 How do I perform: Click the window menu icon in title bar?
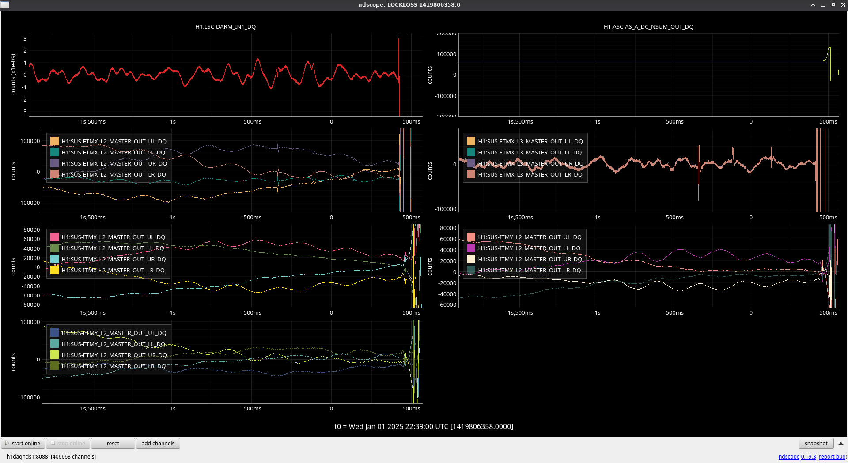[5, 4]
